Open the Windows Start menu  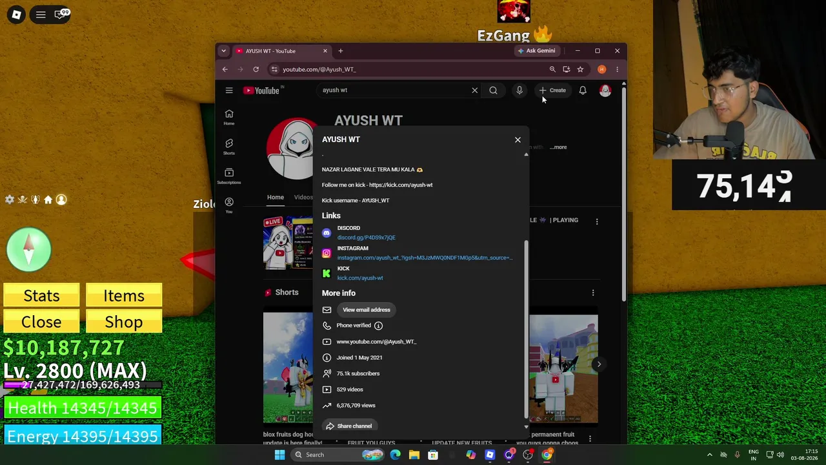point(280,455)
